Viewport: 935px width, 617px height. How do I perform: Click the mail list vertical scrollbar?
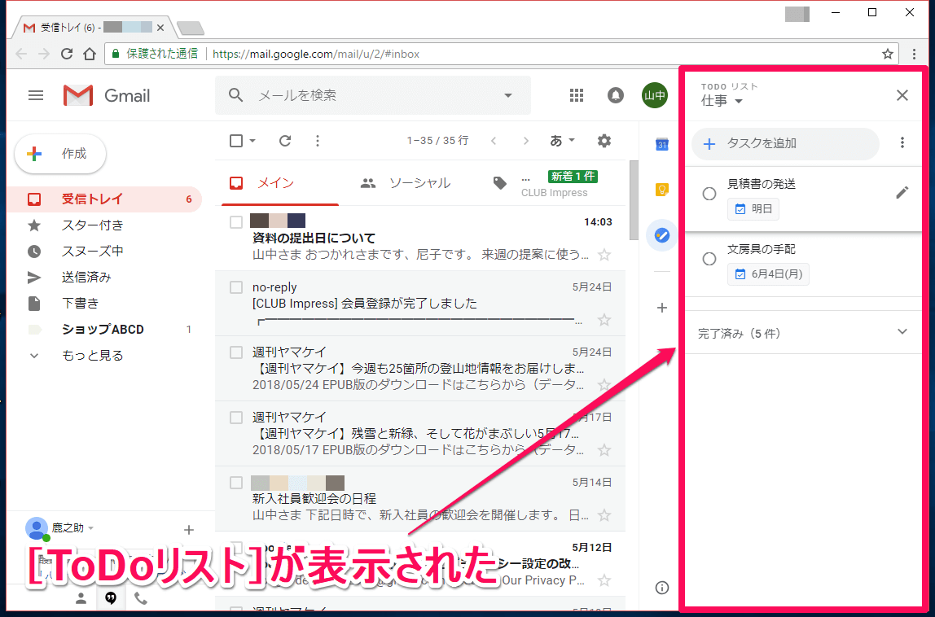pos(634,200)
